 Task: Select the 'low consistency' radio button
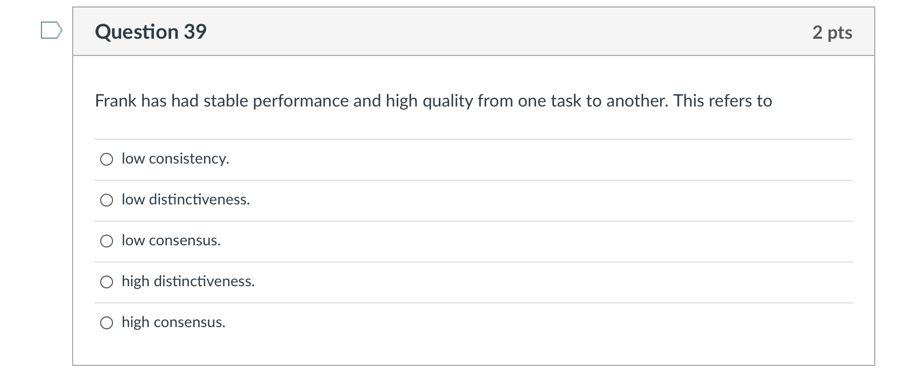coord(107,159)
